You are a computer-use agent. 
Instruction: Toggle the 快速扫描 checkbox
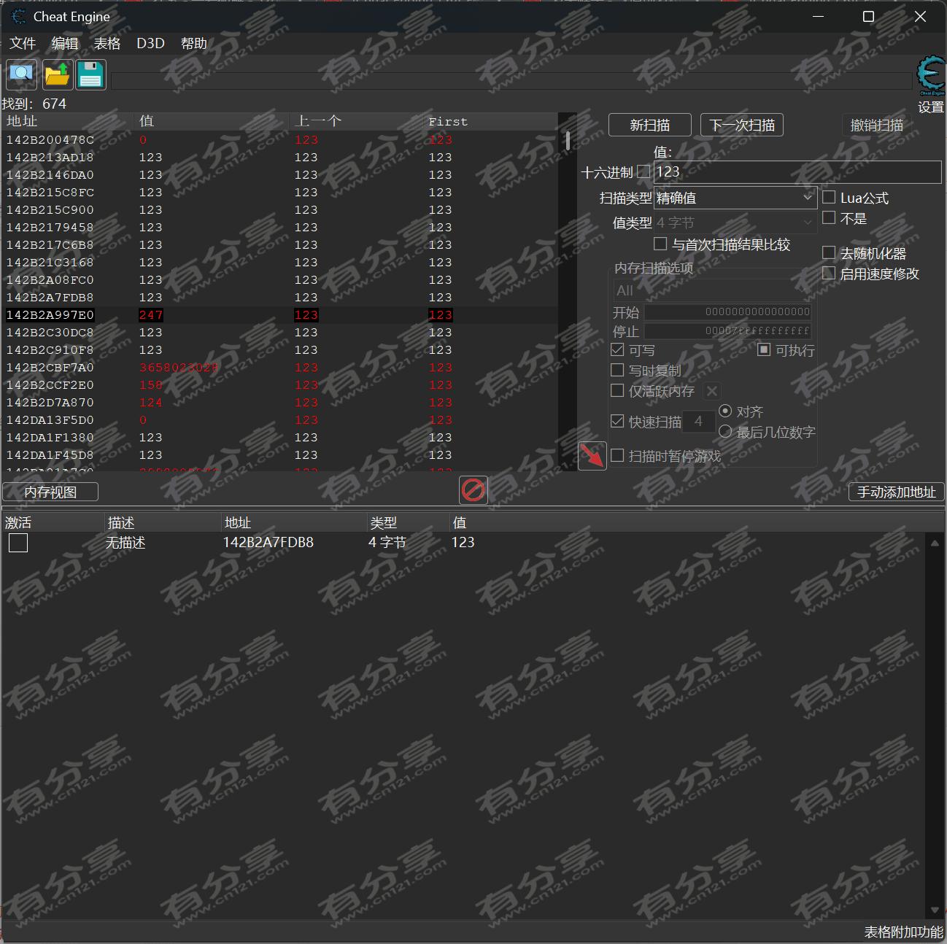click(x=617, y=421)
